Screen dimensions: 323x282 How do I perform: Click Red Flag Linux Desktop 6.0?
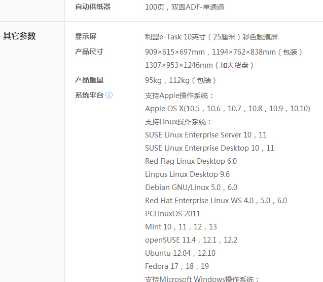(191, 161)
